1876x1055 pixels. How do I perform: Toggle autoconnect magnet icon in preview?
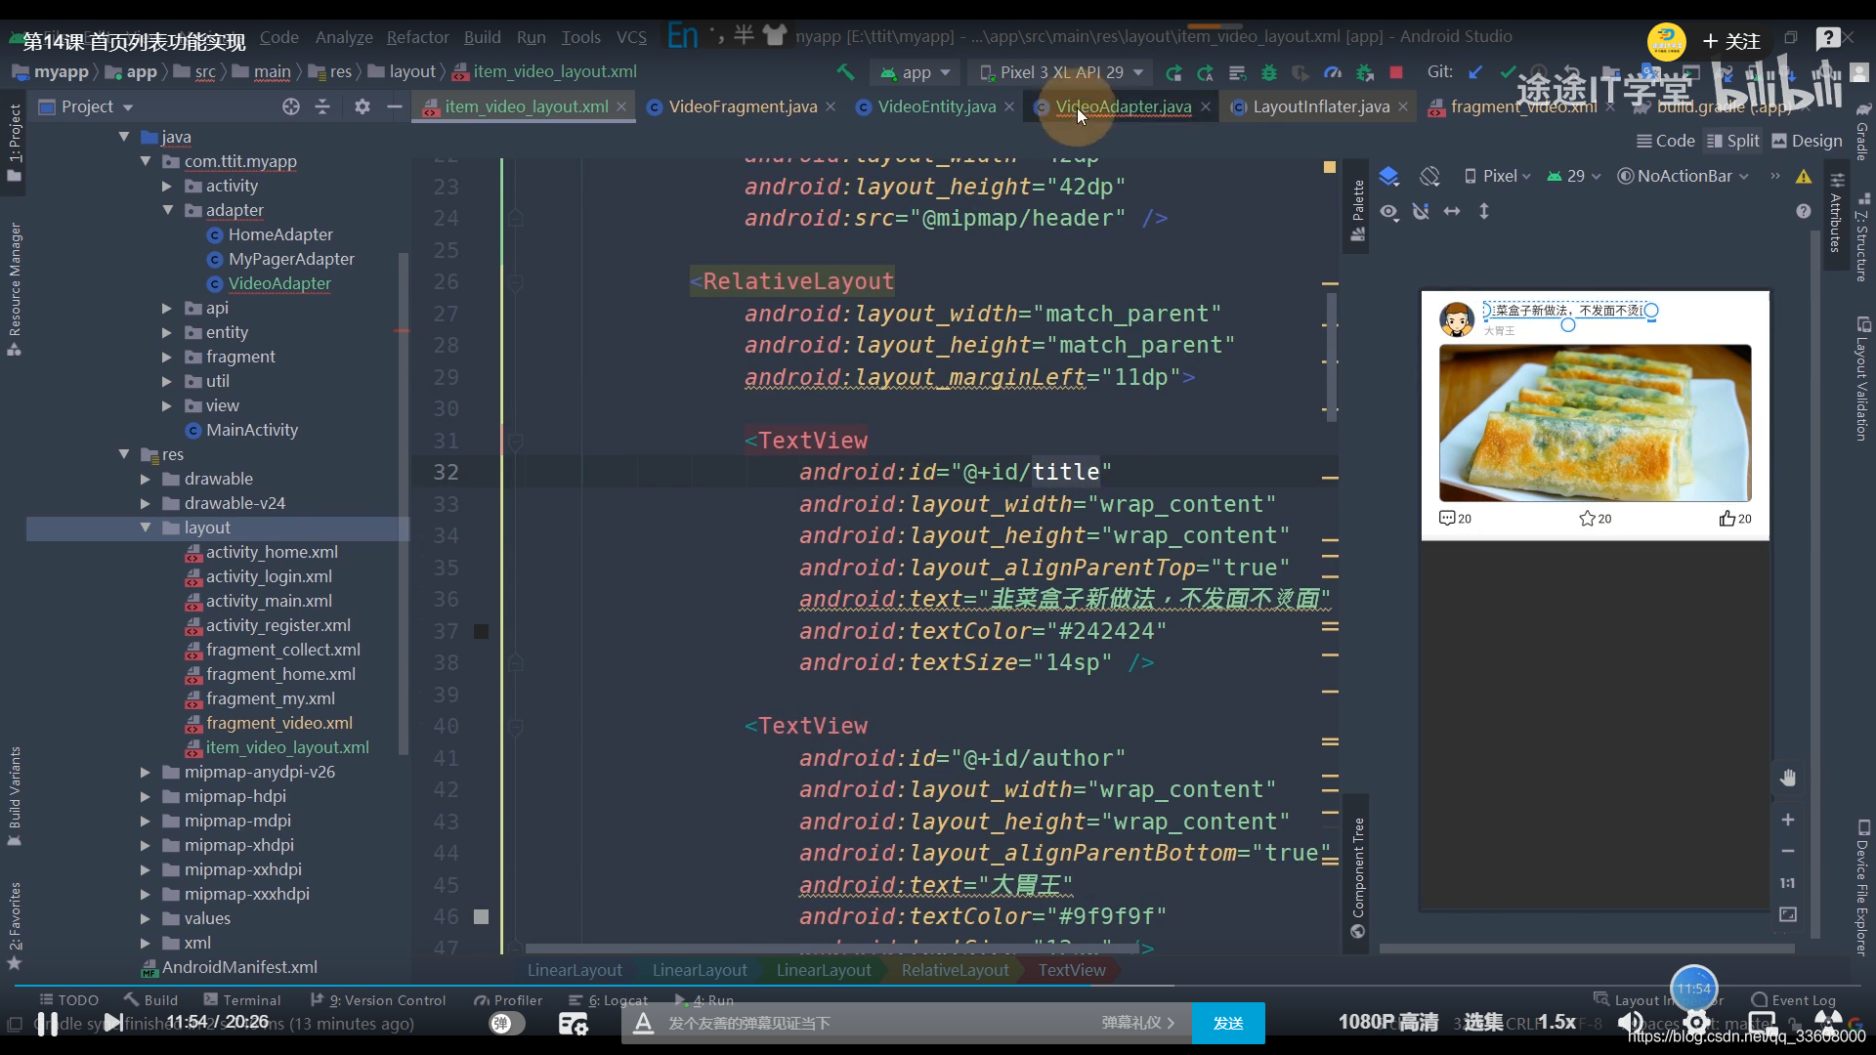[1421, 211]
